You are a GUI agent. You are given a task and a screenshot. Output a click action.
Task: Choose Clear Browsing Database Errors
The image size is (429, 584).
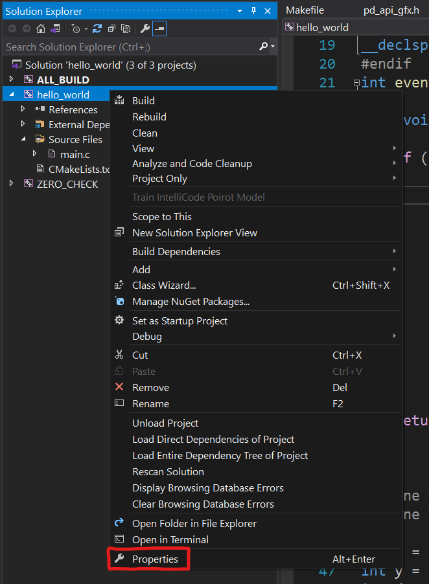click(256, 504)
